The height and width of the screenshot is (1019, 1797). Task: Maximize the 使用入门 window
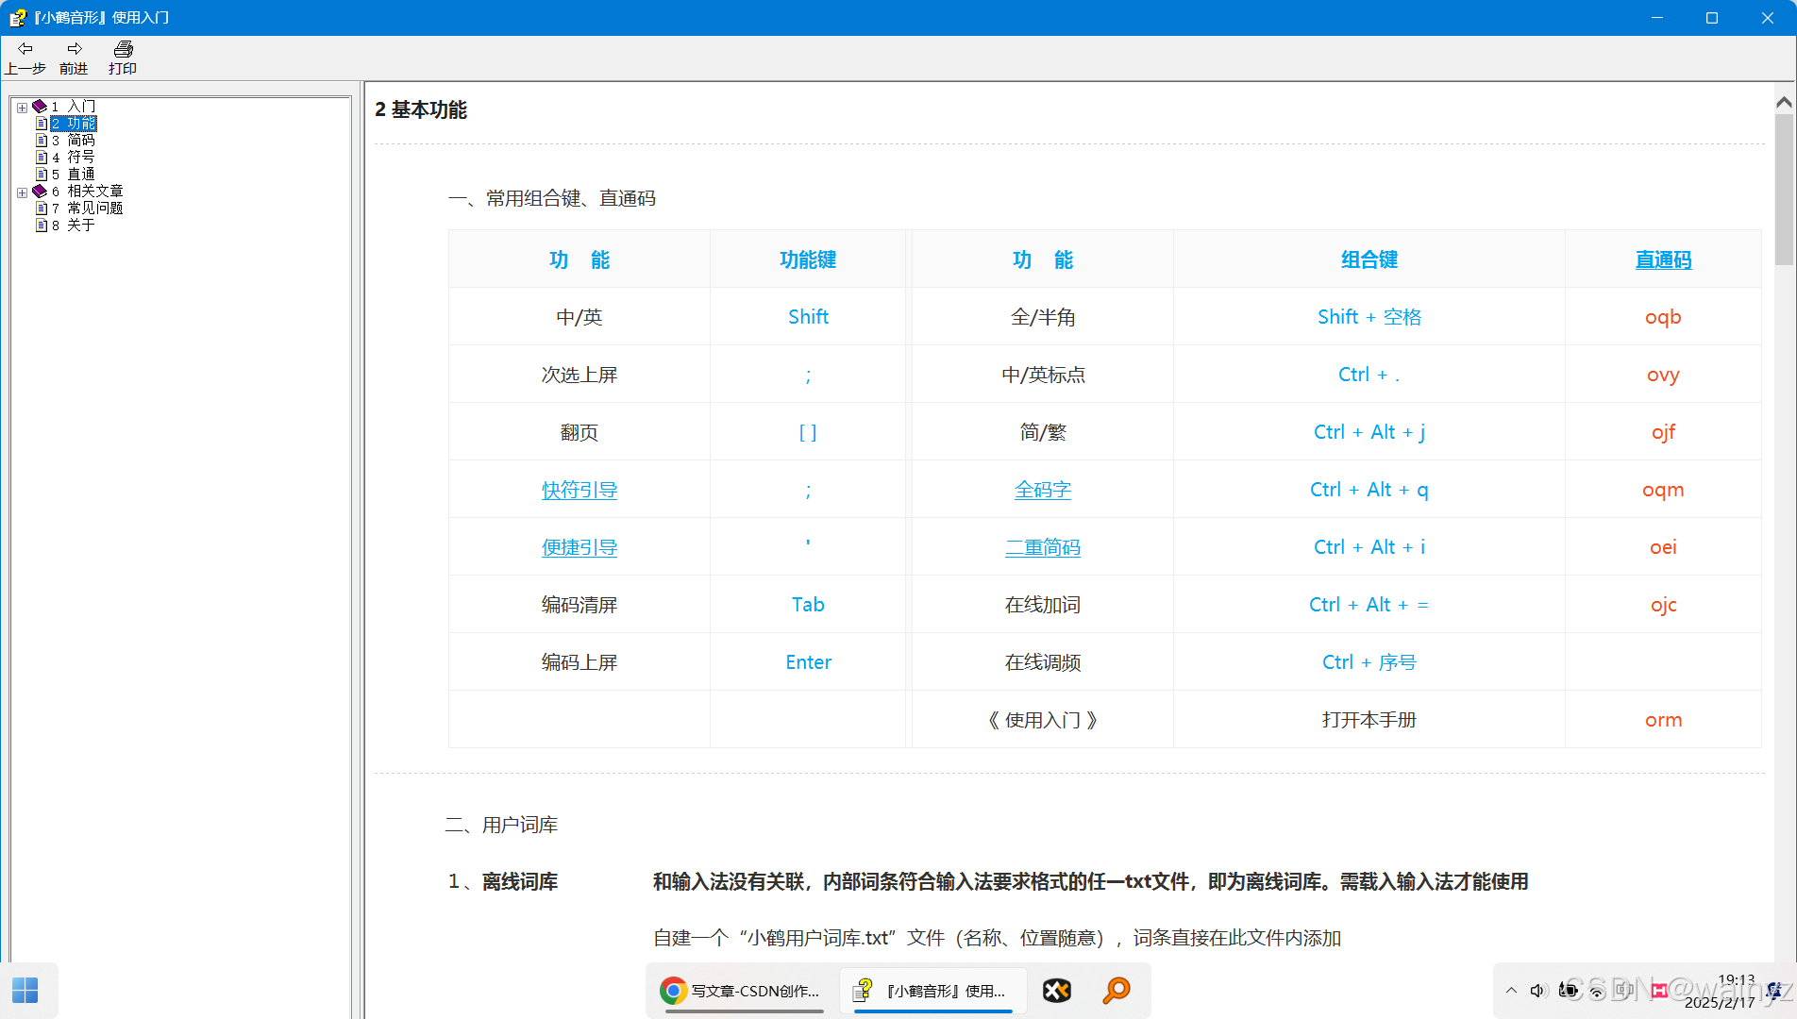click(x=1712, y=18)
